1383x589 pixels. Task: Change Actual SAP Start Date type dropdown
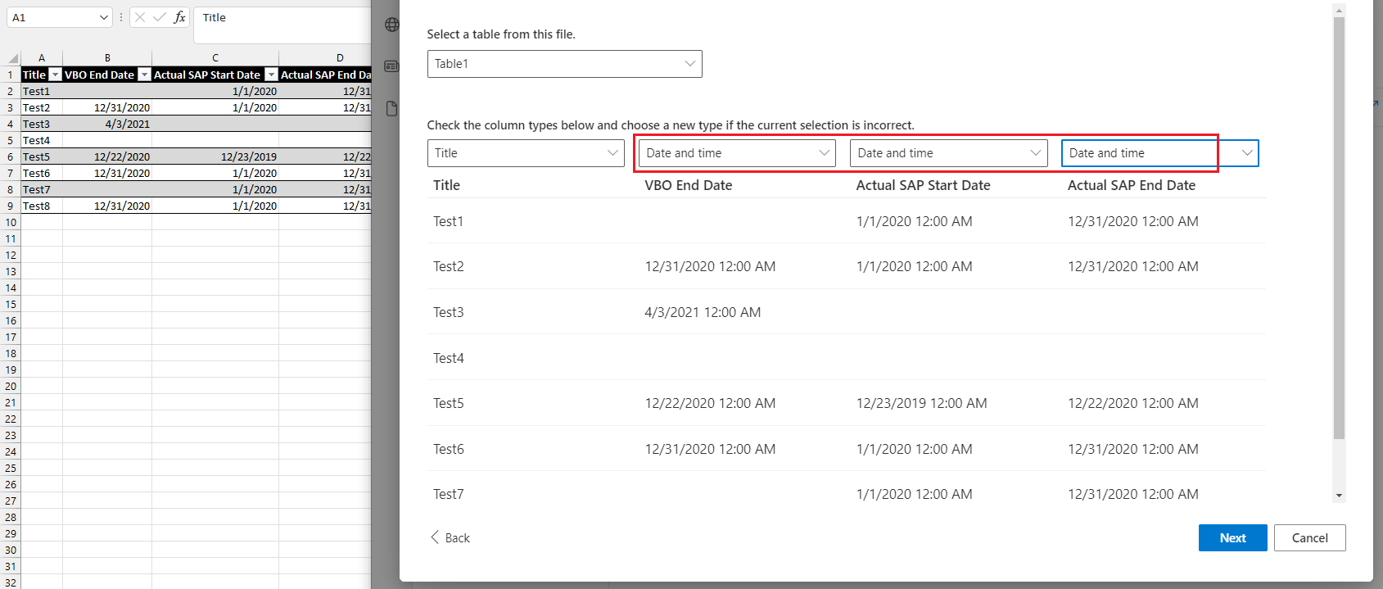[x=948, y=153]
